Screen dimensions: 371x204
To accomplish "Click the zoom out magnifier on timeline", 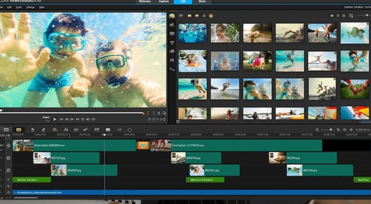I will (x=317, y=130).
